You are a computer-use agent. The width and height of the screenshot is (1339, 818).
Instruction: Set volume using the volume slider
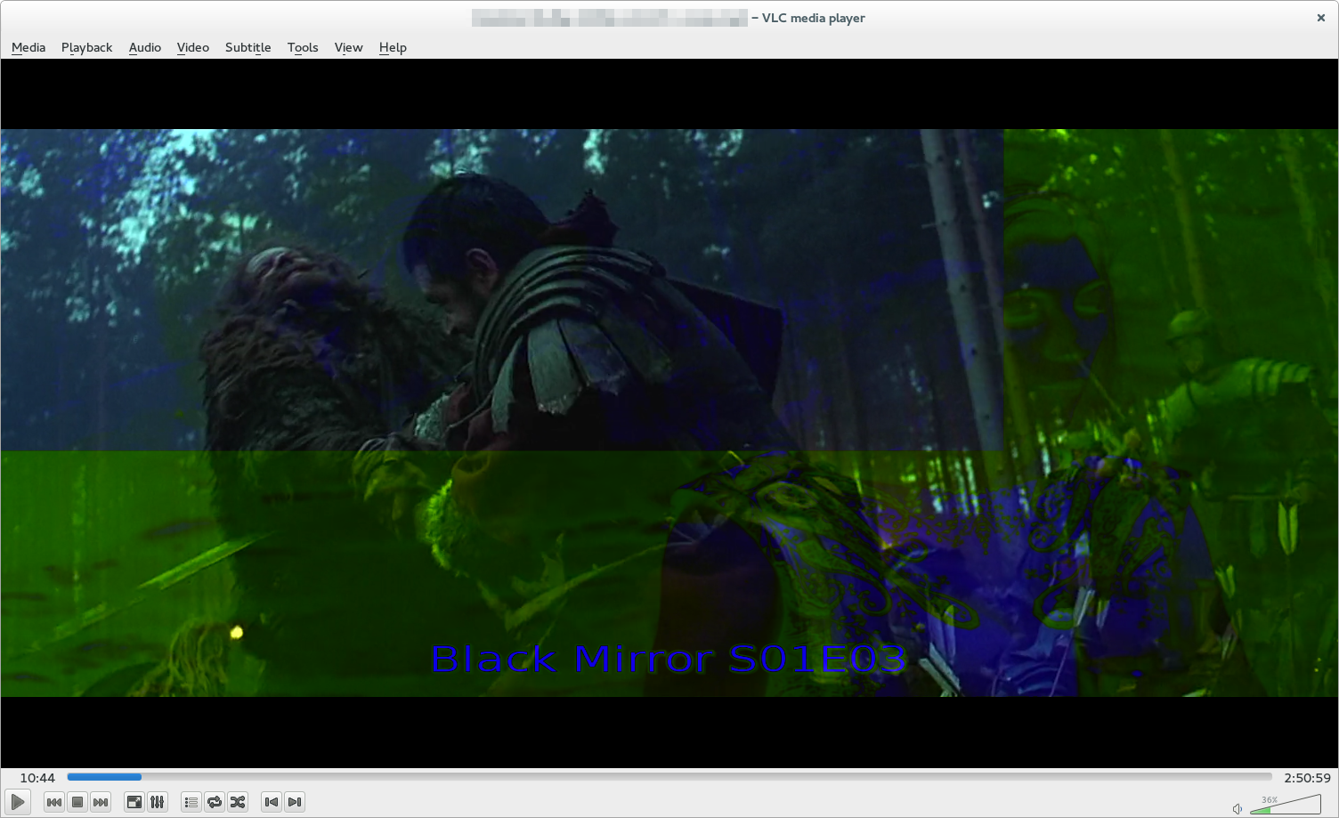click(1285, 806)
